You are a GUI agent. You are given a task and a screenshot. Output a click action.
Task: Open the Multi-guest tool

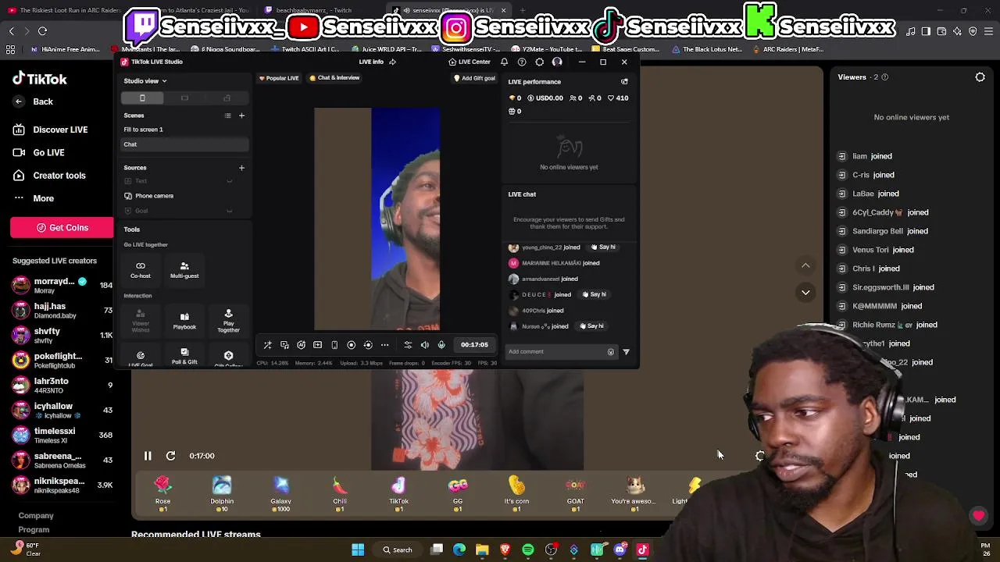184,269
